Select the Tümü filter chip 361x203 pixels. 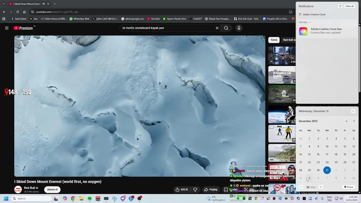pyautogui.click(x=274, y=40)
